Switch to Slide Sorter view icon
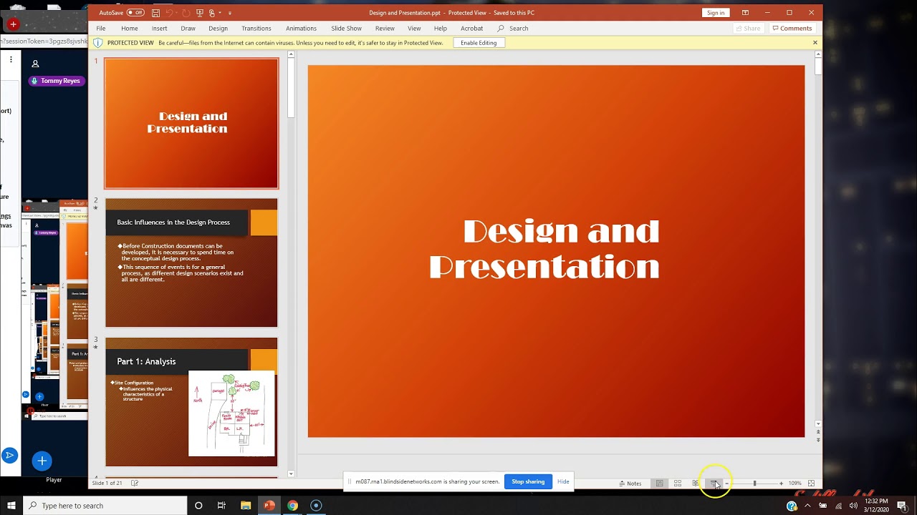Viewport: 917px width, 515px height. tap(678, 484)
